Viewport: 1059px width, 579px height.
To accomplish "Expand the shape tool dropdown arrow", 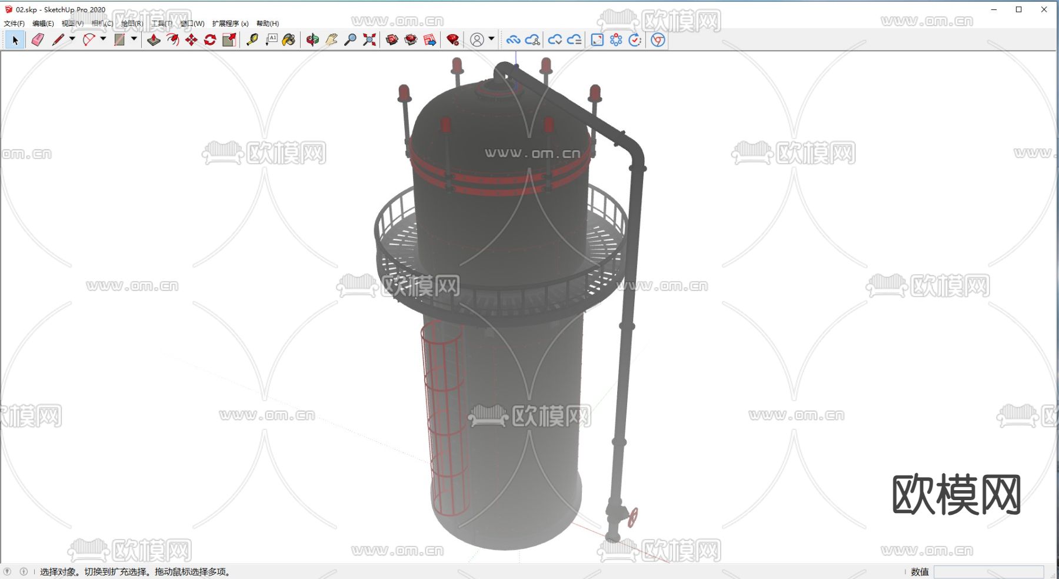I will pyautogui.click(x=134, y=39).
